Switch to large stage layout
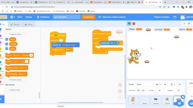Image resolution: width=193 pixels, height=108 pixels. tap(188, 24)
